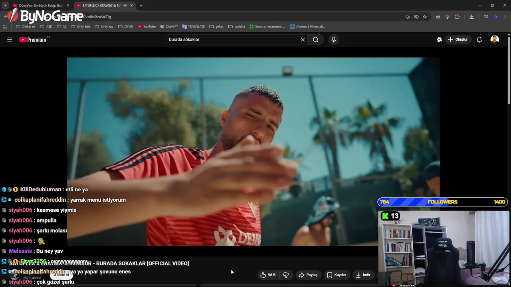Run search with the magnifier button
The height and width of the screenshot is (287, 511).
coord(316,39)
